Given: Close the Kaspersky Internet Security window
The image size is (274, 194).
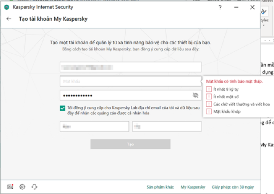Looking at the screenshot, I should click(x=252, y=7).
